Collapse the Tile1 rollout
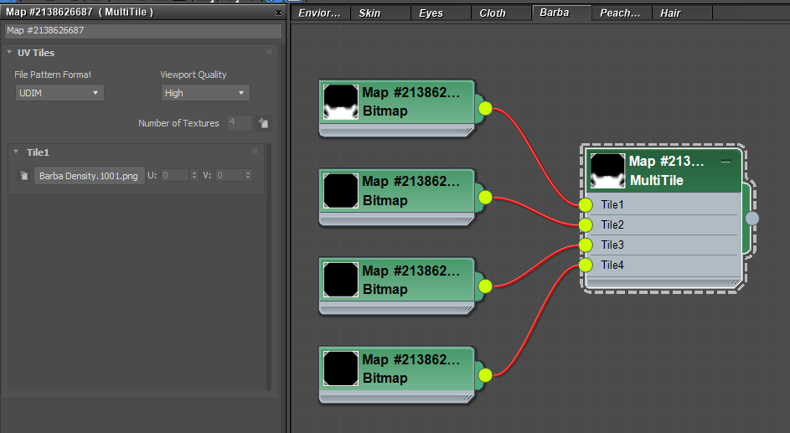Viewport: 790px width, 433px height. (18, 152)
